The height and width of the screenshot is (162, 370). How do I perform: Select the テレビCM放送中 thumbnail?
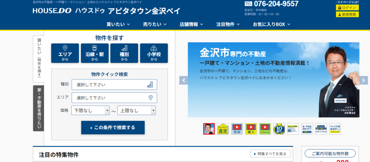[x=335, y=129]
